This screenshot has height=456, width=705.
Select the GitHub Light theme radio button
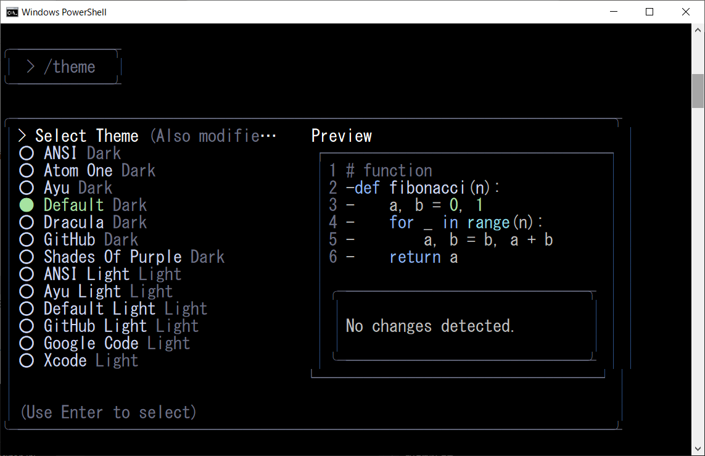(27, 326)
